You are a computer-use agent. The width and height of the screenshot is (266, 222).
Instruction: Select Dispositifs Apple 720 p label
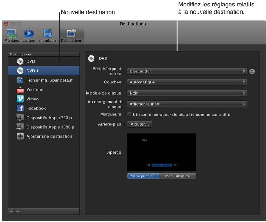(49, 118)
